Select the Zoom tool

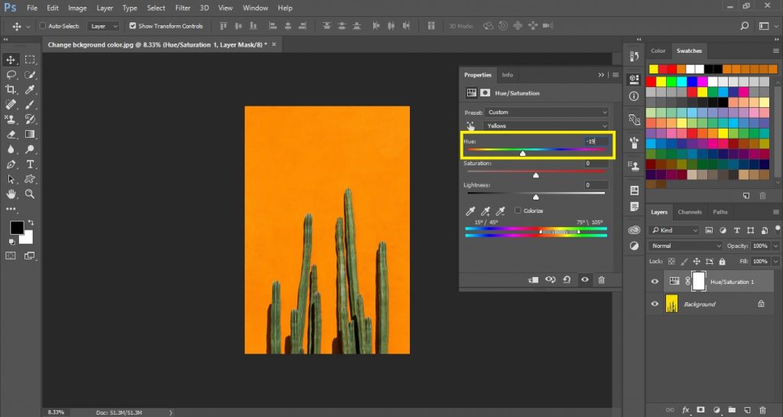30,194
